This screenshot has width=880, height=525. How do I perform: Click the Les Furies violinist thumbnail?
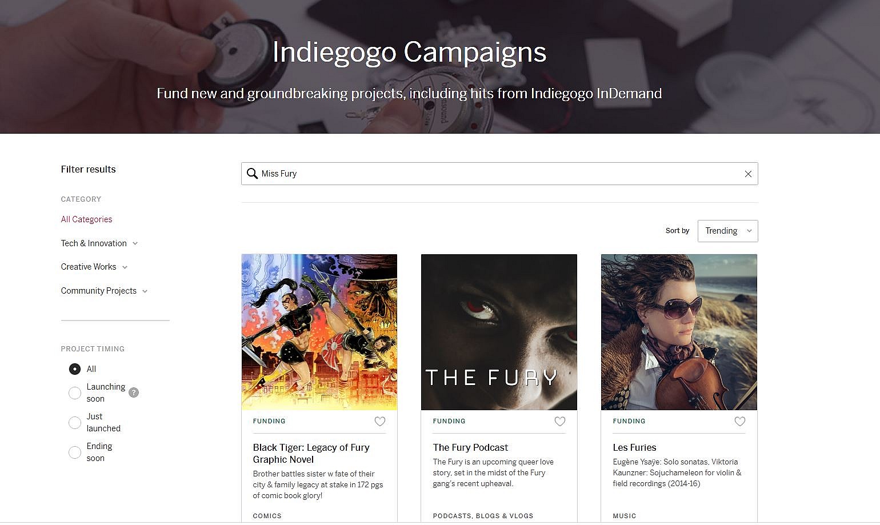pos(679,332)
